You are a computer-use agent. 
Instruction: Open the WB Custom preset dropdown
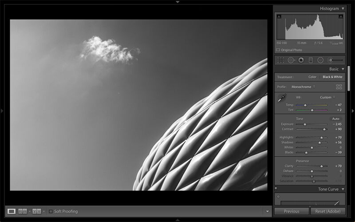pyautogui.click(x=327, y=97)
